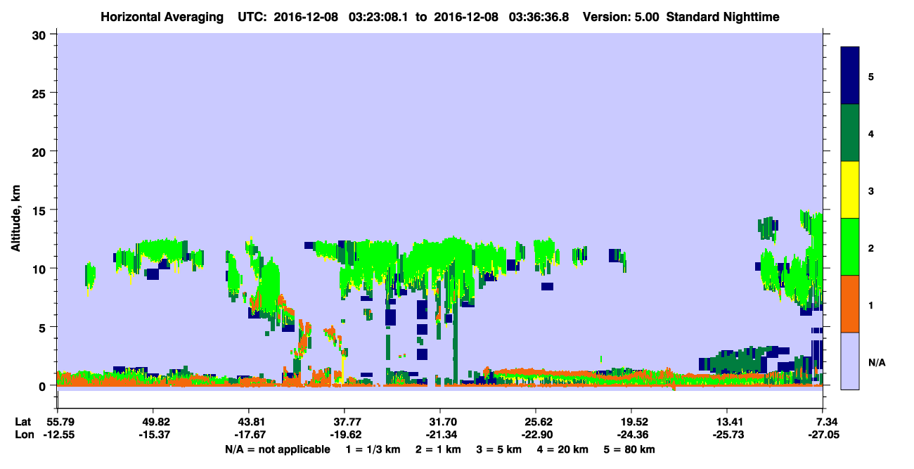914x469 pixels.
Task: Click the 'Lon' row label
Action: (x=23, y=435)
